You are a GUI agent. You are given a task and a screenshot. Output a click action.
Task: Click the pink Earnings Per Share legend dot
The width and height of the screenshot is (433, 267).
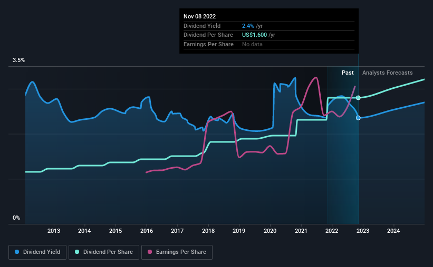coord(150,252)
